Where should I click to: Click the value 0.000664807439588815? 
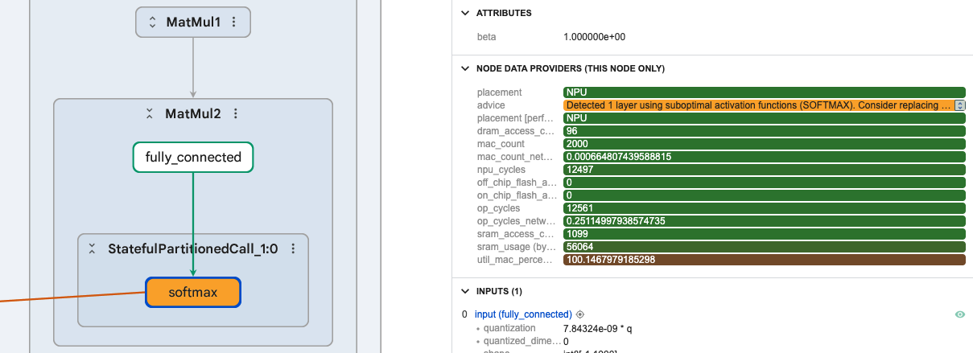coord(765,157)
